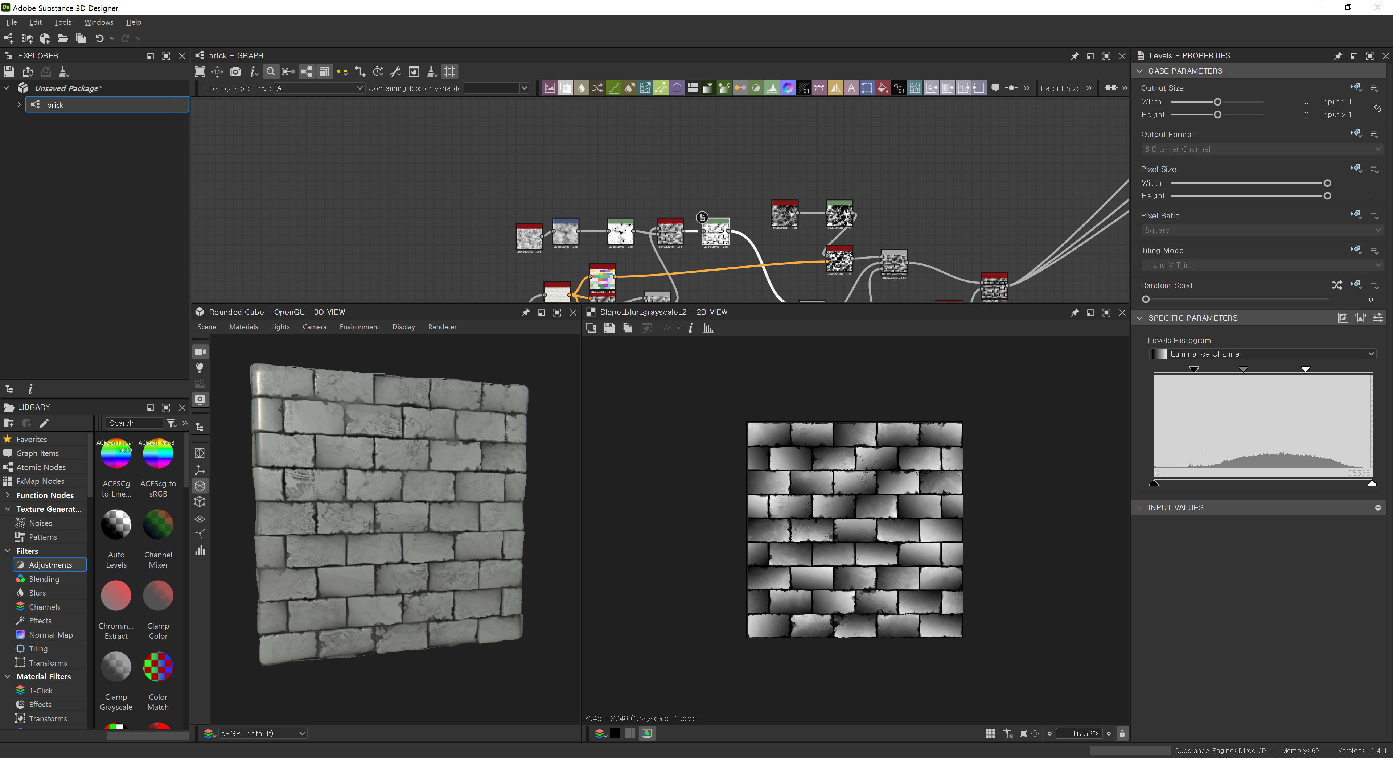Click the Levels atomic node icon in toolbar
Image resolution: width=1393 pixels, height=758 pixels.
tap(772, 87)
